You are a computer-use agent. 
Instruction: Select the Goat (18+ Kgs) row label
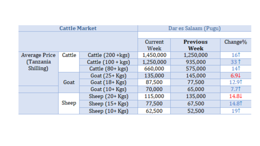click(109, 82)
